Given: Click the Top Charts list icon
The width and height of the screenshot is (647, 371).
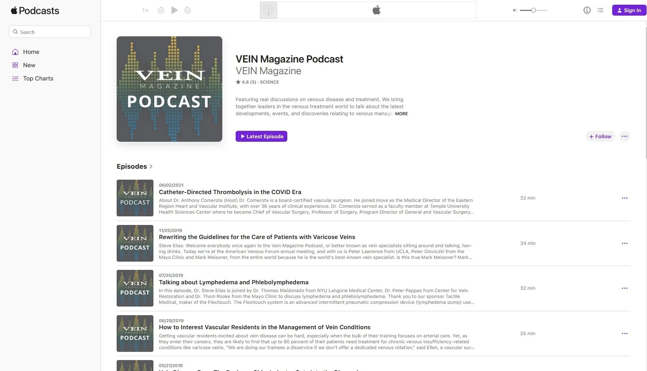Looking at the screenshot, I should (x=15, y=78).
